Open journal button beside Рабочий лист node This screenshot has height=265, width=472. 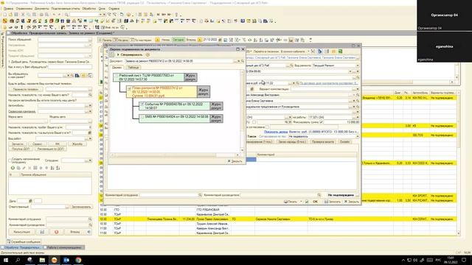tap(190, 77)
